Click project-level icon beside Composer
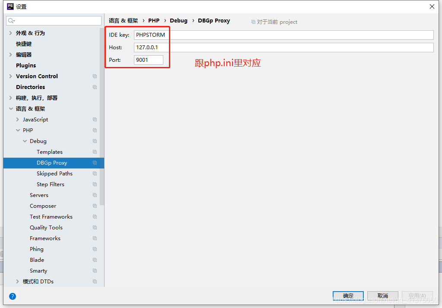 click(x=95, y=206)
